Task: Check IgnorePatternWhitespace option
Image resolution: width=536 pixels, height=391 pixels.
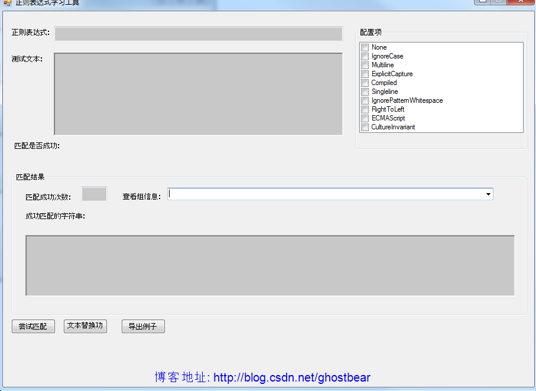Action: 365,101
